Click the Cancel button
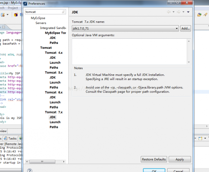Screen dimensions: 209x172 tap(178, 170)
